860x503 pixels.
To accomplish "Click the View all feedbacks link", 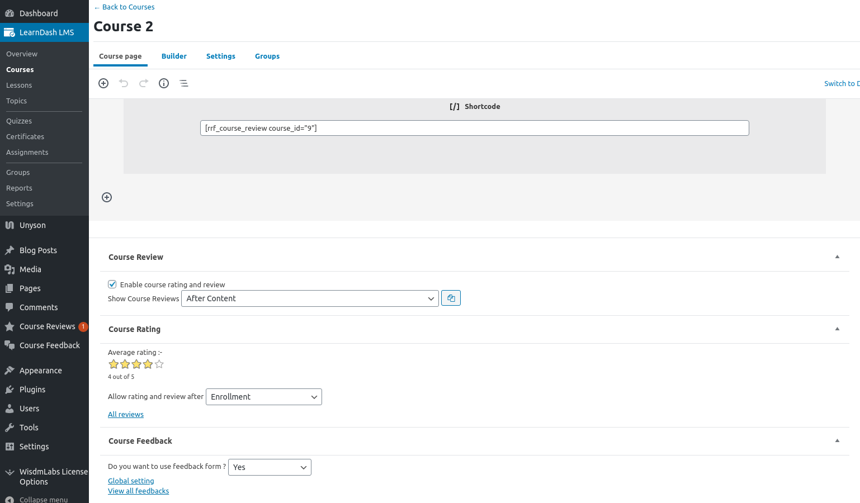I will 138,491.
